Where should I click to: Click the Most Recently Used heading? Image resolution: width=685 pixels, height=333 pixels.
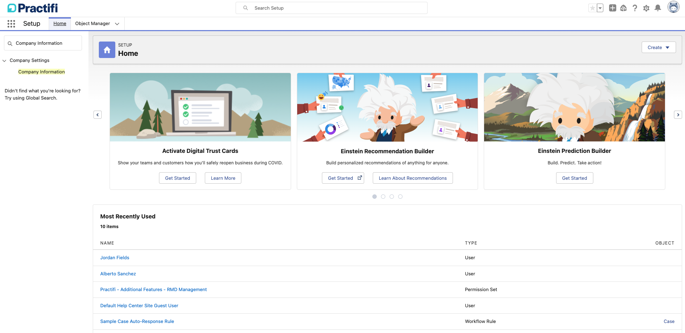[x=128, y=217]
